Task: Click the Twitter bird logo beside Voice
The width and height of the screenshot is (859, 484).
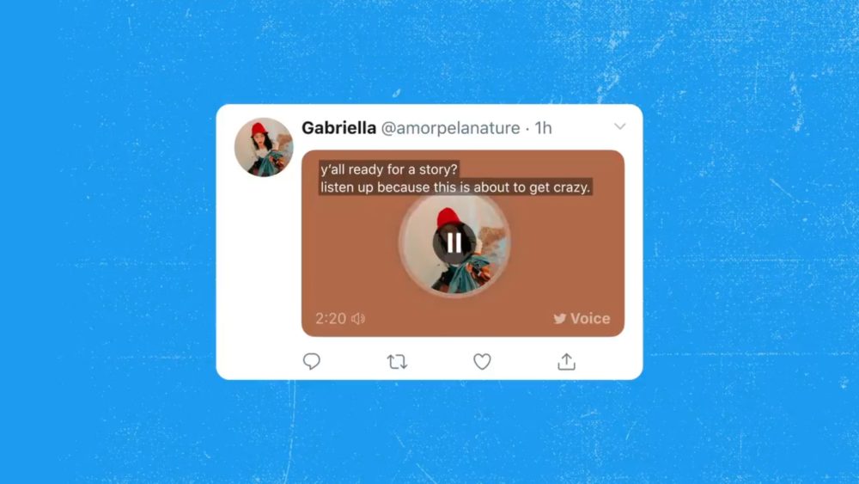Action: (559, 318)
